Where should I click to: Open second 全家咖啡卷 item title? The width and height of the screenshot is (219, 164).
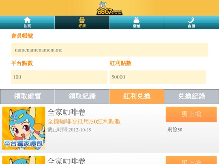point(67,161)
